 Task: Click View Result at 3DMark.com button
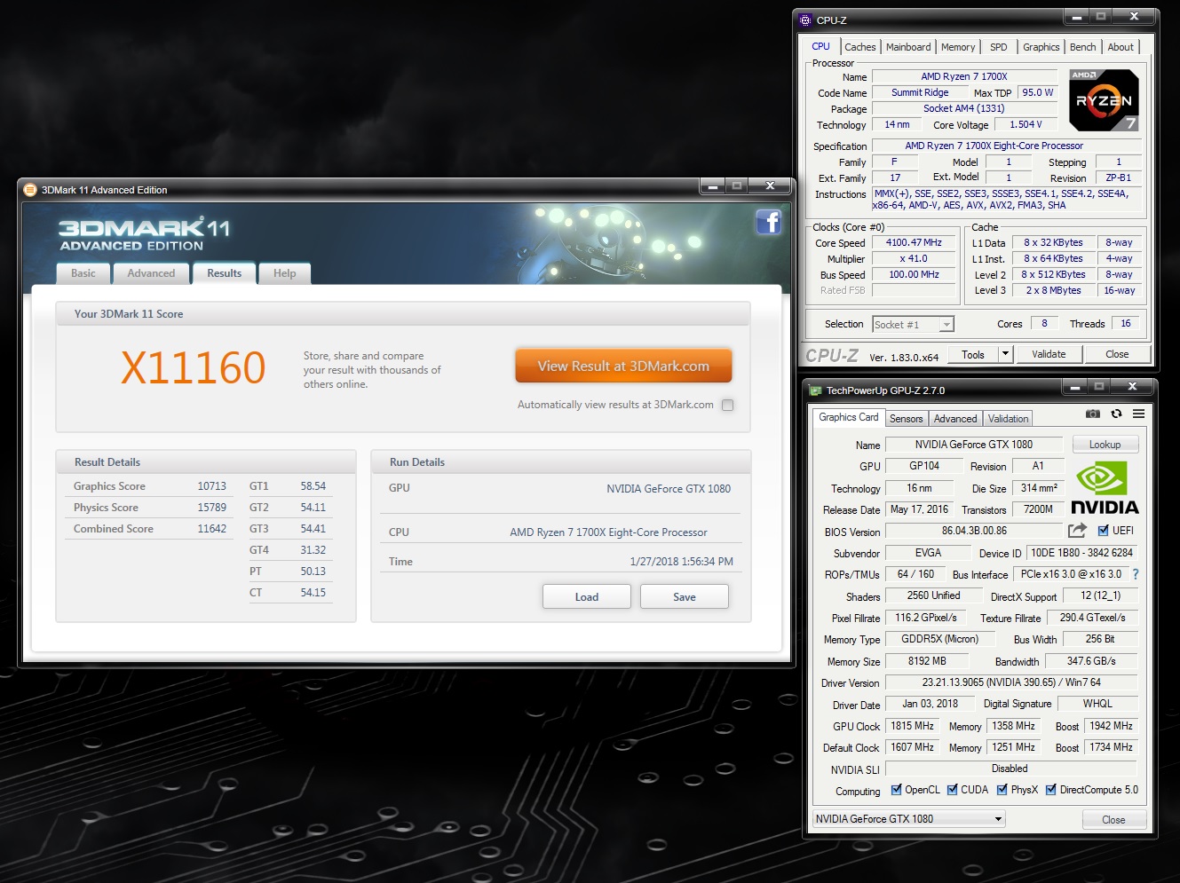point(623,366)
